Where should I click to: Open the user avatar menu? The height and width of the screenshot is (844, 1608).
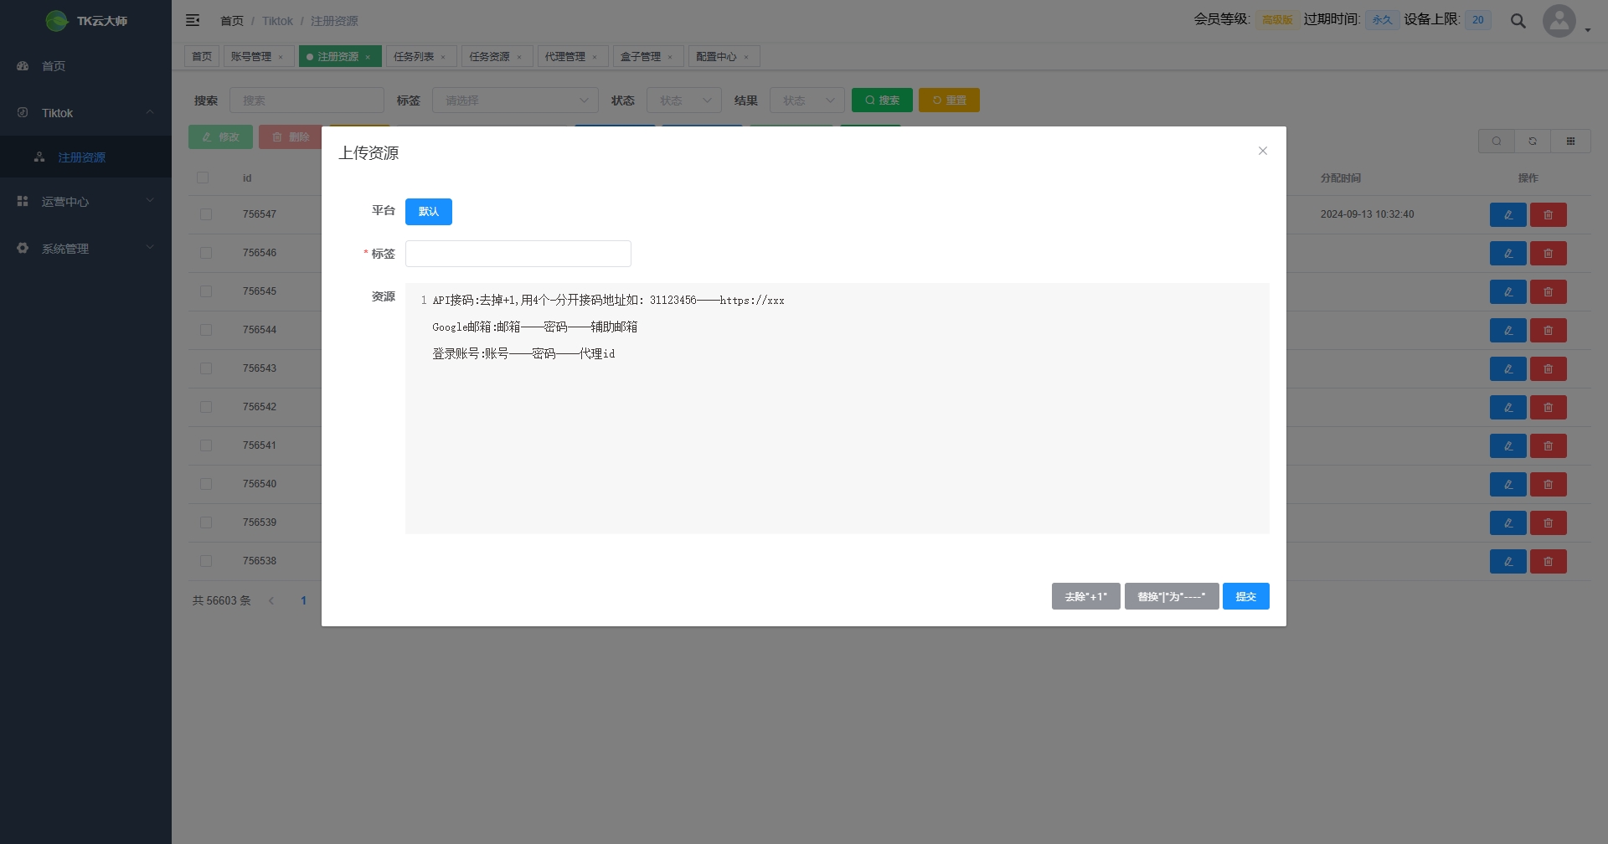pyautogui.click(x=1559, y=20)
